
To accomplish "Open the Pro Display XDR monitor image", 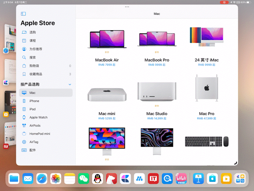I will (x=157, y=142).
